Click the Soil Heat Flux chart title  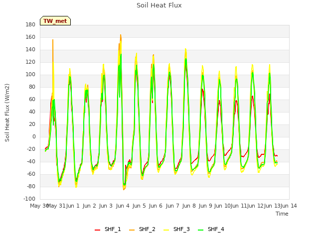coord(159,5)
